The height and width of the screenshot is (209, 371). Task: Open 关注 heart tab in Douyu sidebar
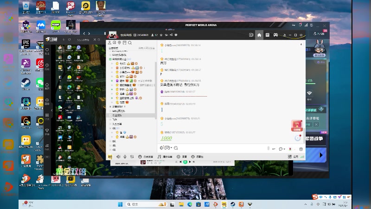tap(47, 52)
